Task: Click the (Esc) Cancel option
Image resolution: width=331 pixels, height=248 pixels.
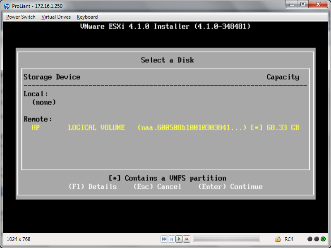Action: coord(157,187)
